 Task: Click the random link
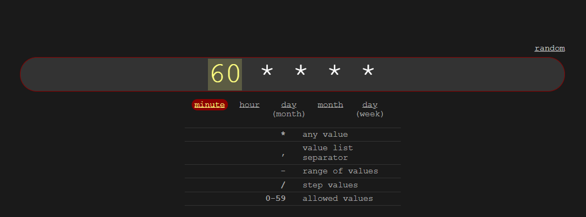click(x=549, y=48)
